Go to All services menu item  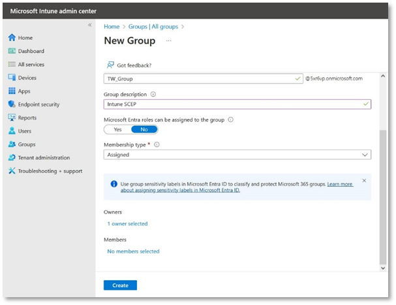[x=31, y=65]
